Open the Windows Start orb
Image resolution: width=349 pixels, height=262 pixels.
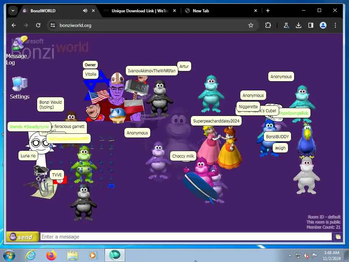[x=9, y=255]
